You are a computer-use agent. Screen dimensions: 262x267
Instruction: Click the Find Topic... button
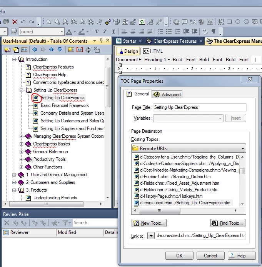point(228,223)
